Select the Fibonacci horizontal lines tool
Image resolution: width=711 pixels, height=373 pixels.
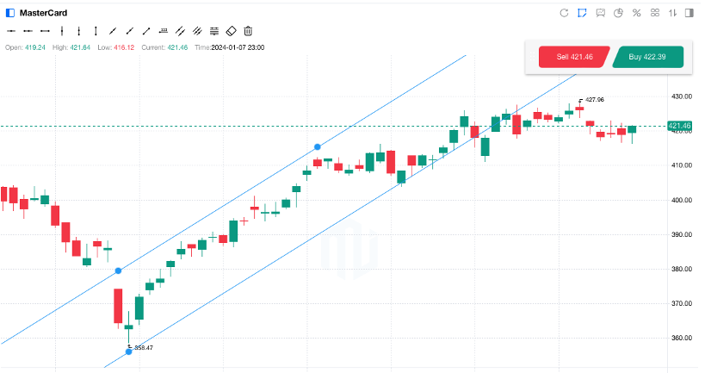click(x=214, y=31)
